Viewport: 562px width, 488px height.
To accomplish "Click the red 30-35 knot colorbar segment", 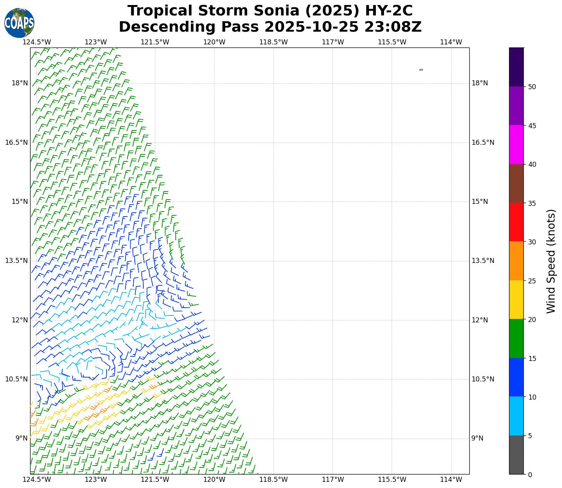I will [516, 222].
